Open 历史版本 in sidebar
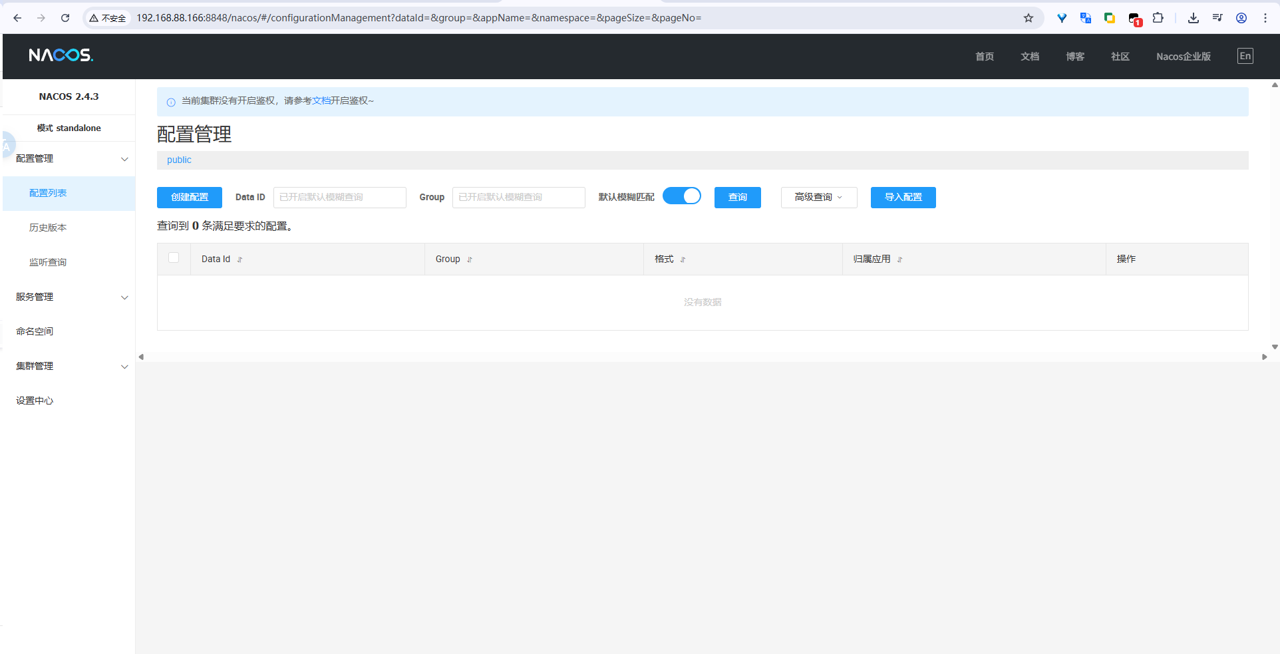The height and width of the screenshot is (654, 1280). [x=48, y=228]
